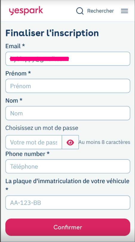Click the Choisissez un mot de passe label

(42, 128)
